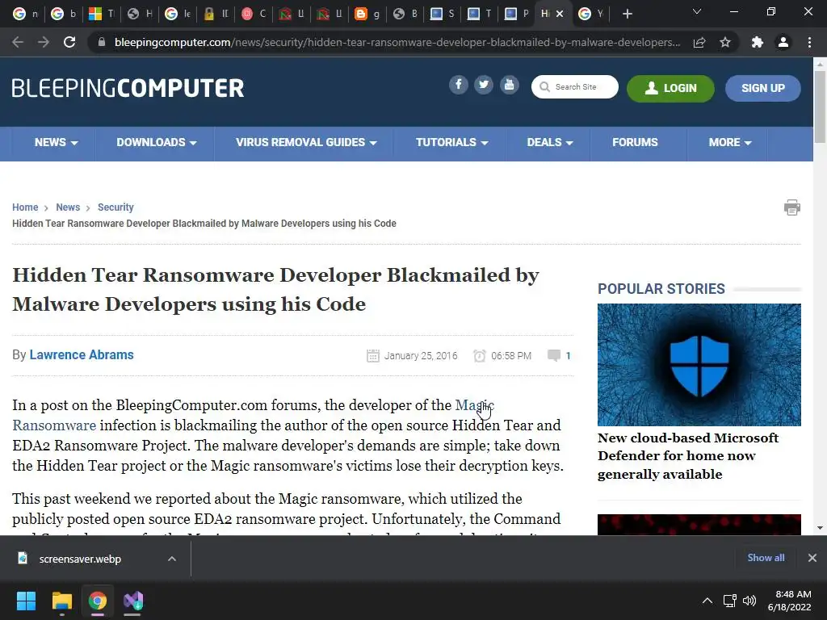Click the comments bubble icon
The image size is (827, 620).
point(554,355)
